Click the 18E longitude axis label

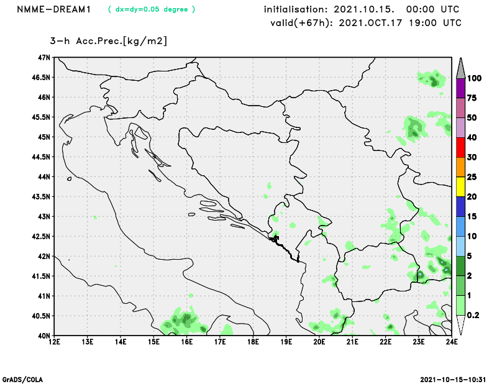[x=253, y=341]
